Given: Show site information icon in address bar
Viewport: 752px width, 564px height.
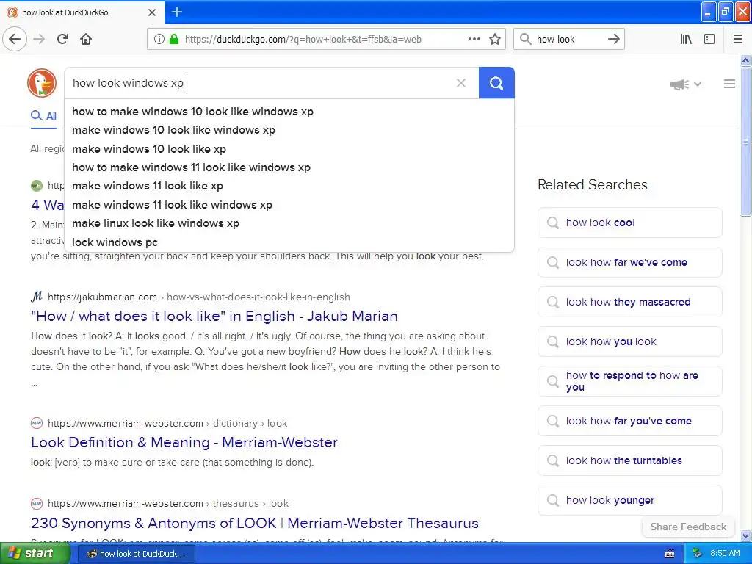Looking at the screenshot, I should click(x=159, y=39).
